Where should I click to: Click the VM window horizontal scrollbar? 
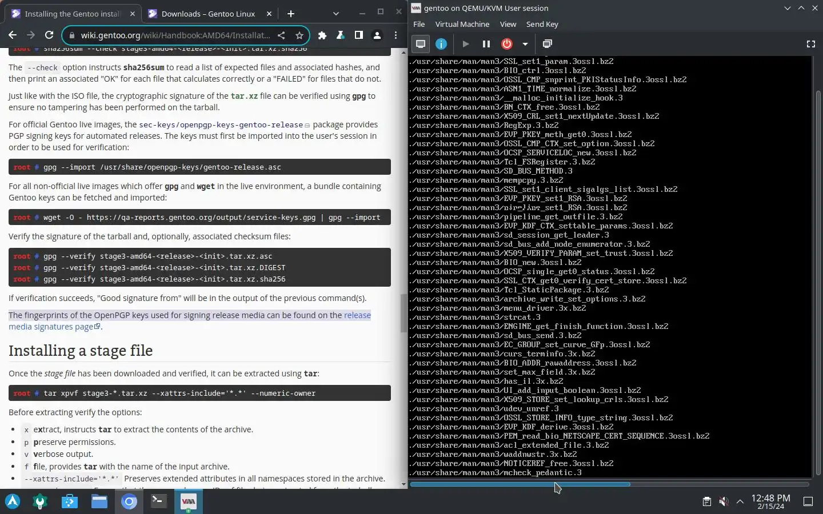(x=520, y=484)
